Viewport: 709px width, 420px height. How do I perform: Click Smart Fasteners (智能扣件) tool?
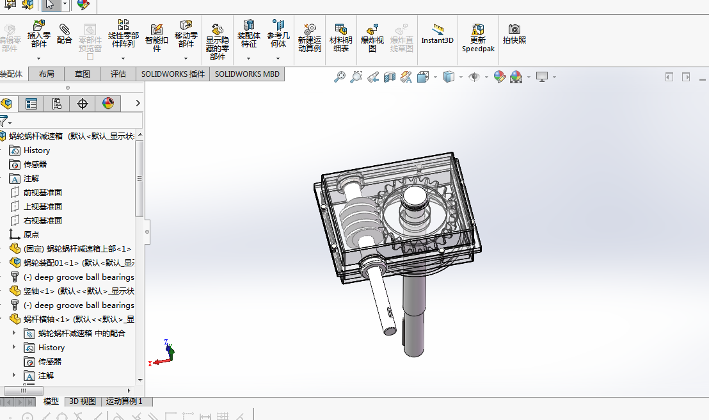click(x=156, y=38)
